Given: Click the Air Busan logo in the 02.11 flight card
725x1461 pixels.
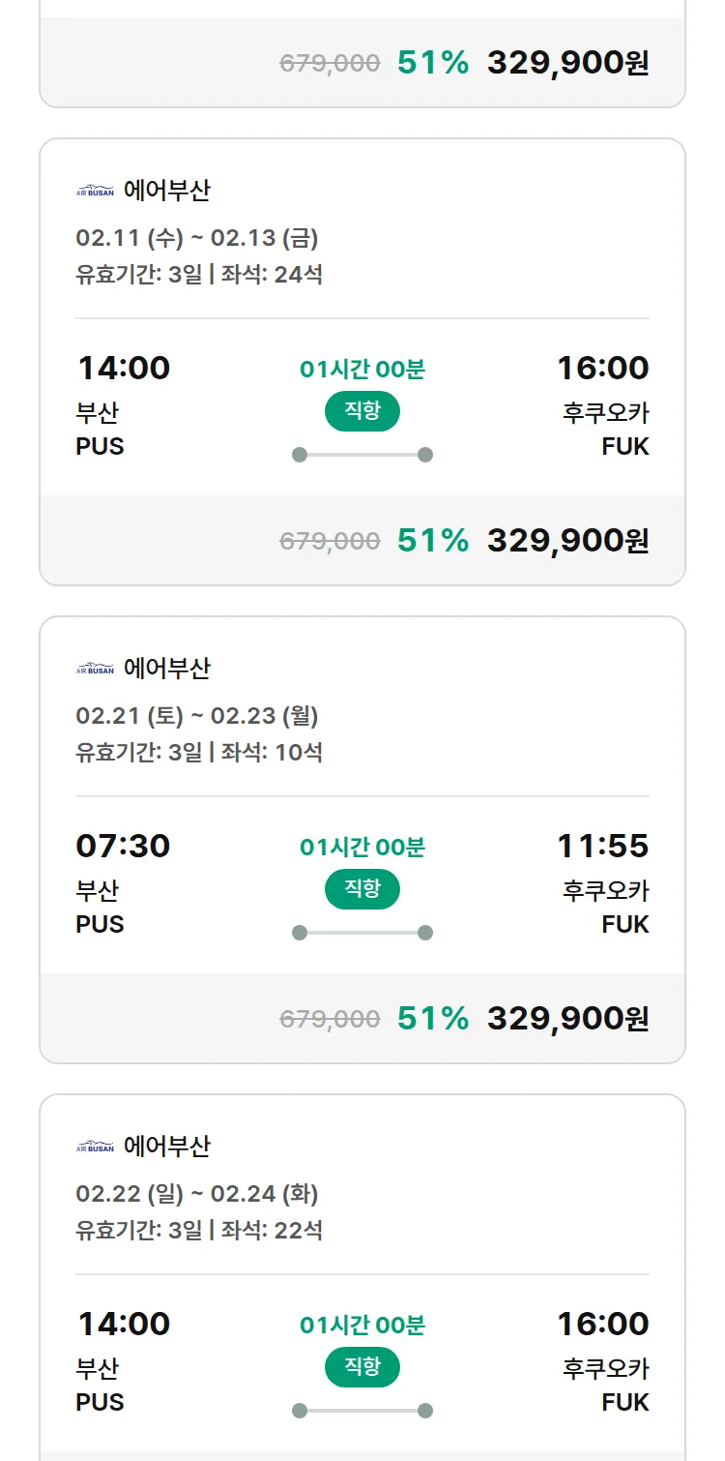Looking at the screenshot, I should [x=95, y=191].
